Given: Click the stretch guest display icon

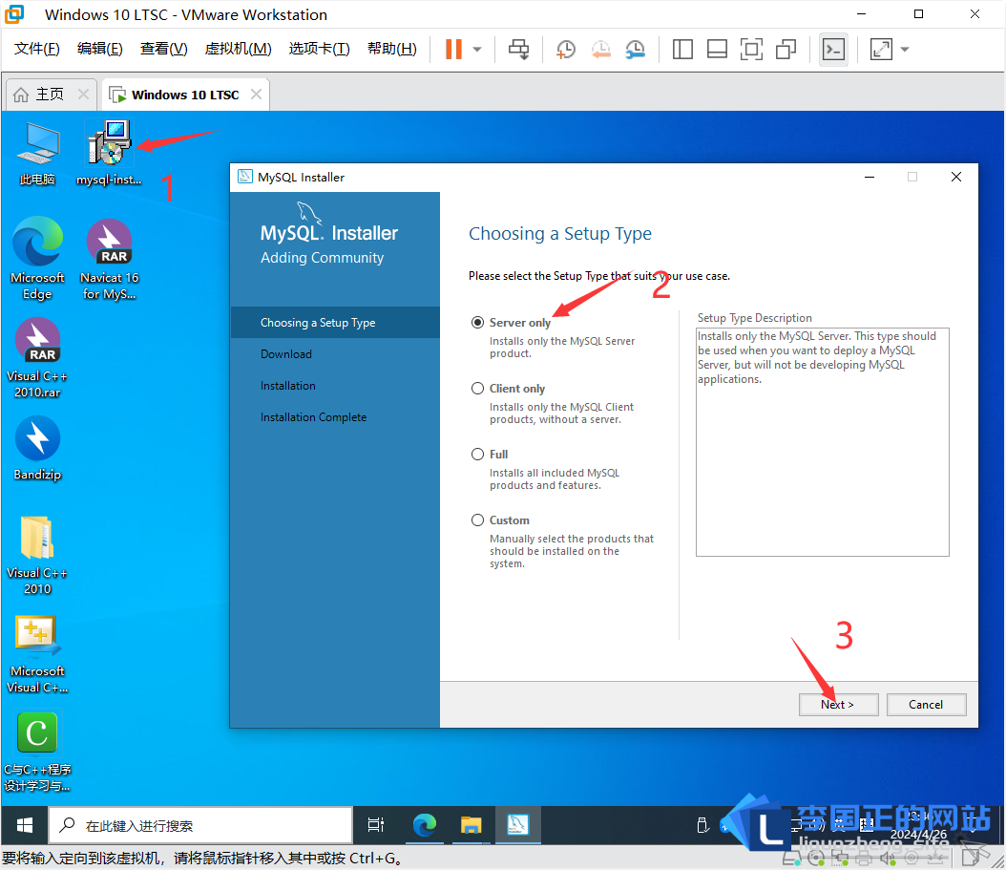Looking at the screenshot, I should click(881, 50).
